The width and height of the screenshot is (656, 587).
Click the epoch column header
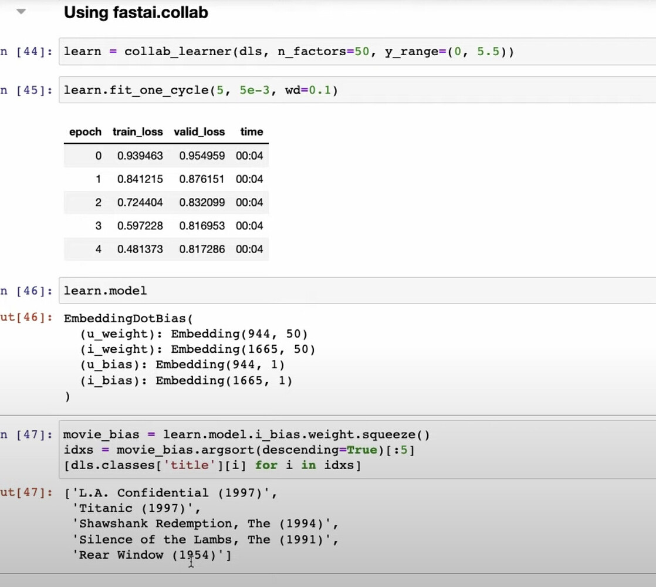(85, 131)
